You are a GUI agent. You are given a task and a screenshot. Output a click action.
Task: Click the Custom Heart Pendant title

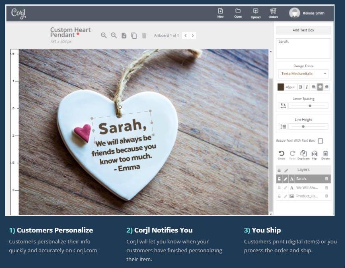coord(70,32)
